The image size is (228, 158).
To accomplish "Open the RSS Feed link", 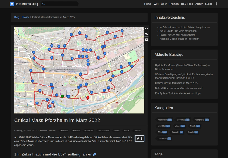I will click(187, 4).
